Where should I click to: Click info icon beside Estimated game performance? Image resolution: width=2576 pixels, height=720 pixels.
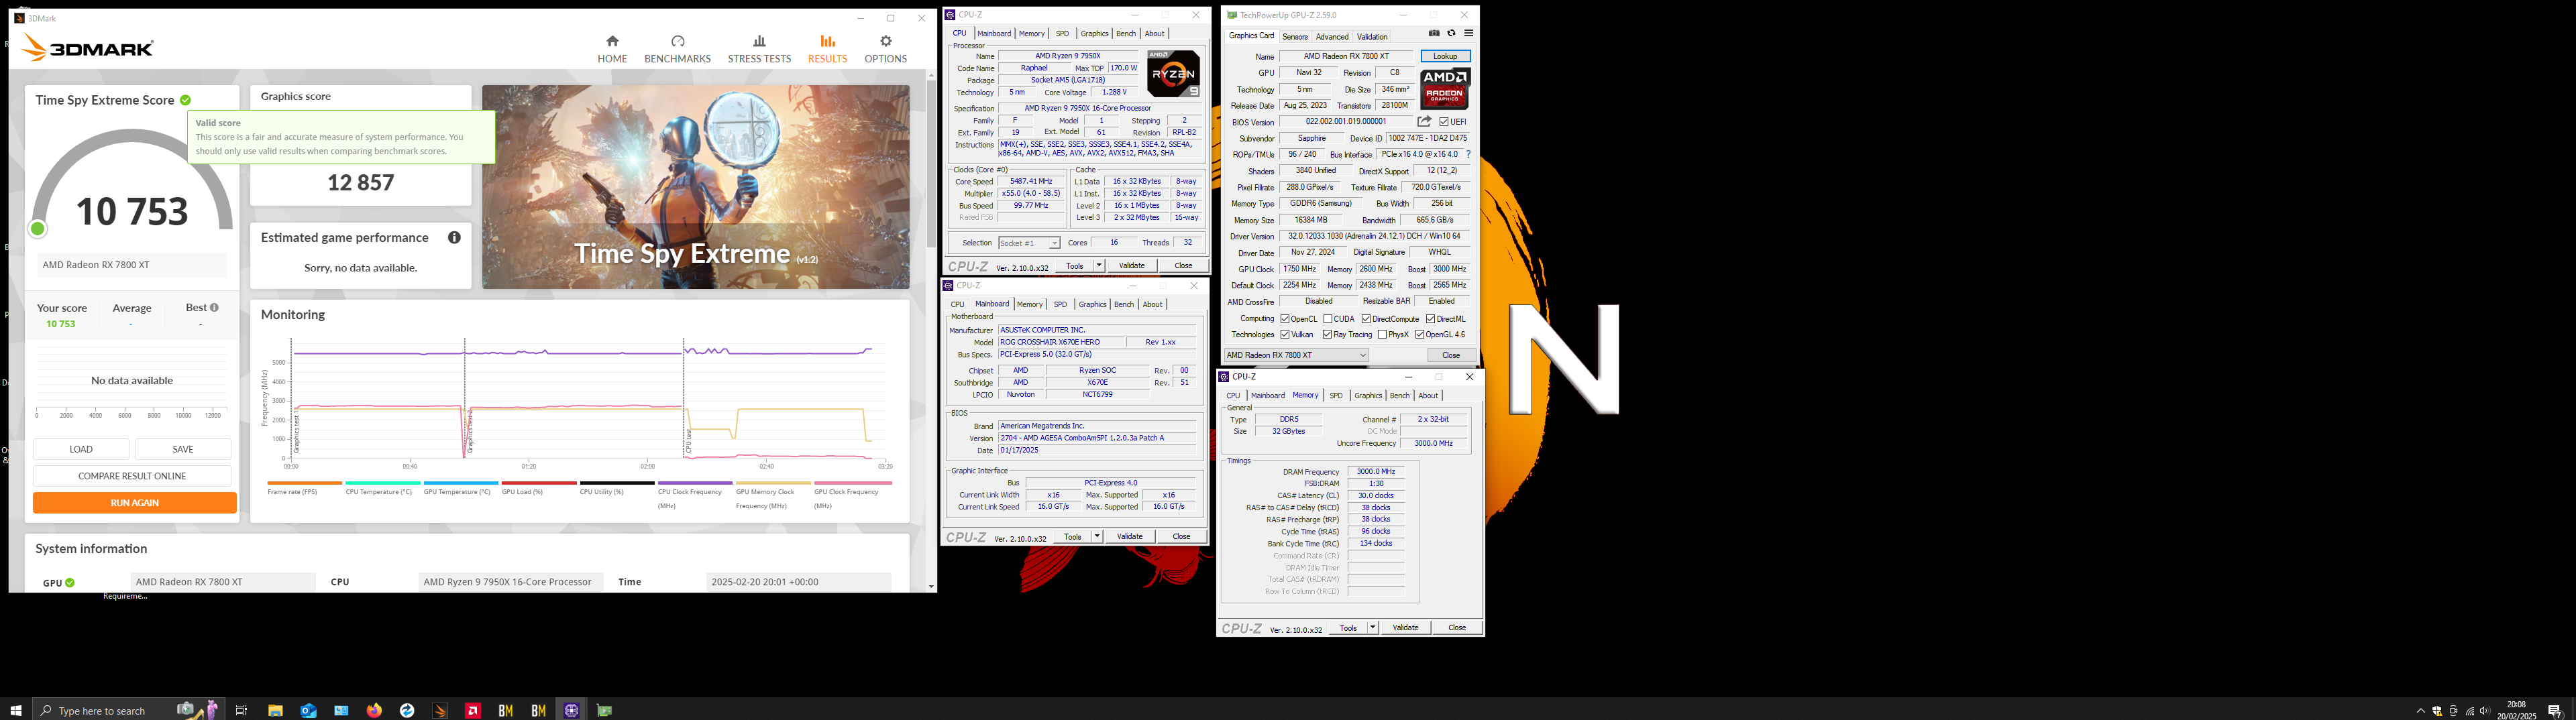454,237
